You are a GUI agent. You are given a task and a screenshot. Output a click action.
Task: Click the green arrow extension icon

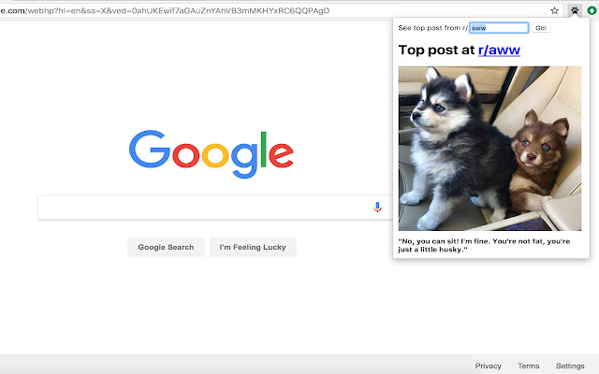tap(592, 10)
